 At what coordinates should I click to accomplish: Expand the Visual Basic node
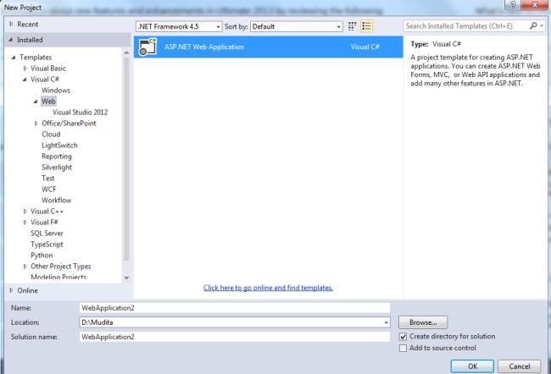coord(25,69)
